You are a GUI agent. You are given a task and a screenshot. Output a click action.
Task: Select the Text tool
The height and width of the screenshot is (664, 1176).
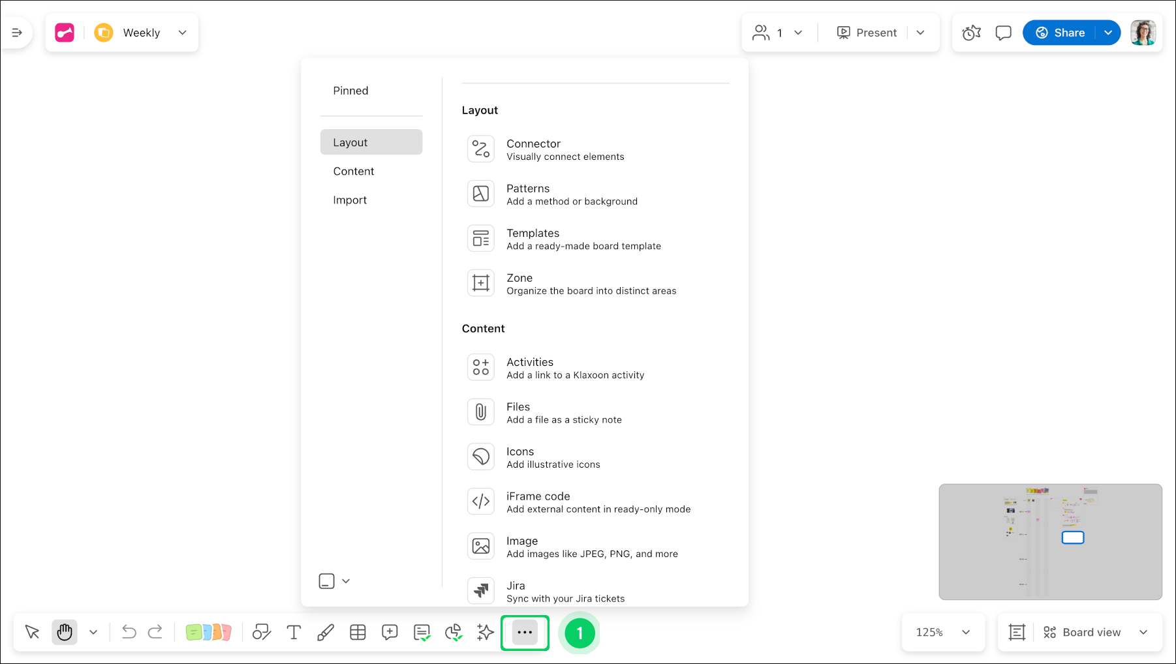pyautogui.click(x=294, y=632)
